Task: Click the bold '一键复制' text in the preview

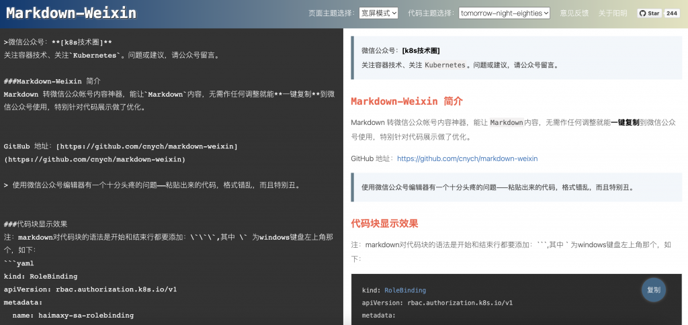Action: (625, 122)
